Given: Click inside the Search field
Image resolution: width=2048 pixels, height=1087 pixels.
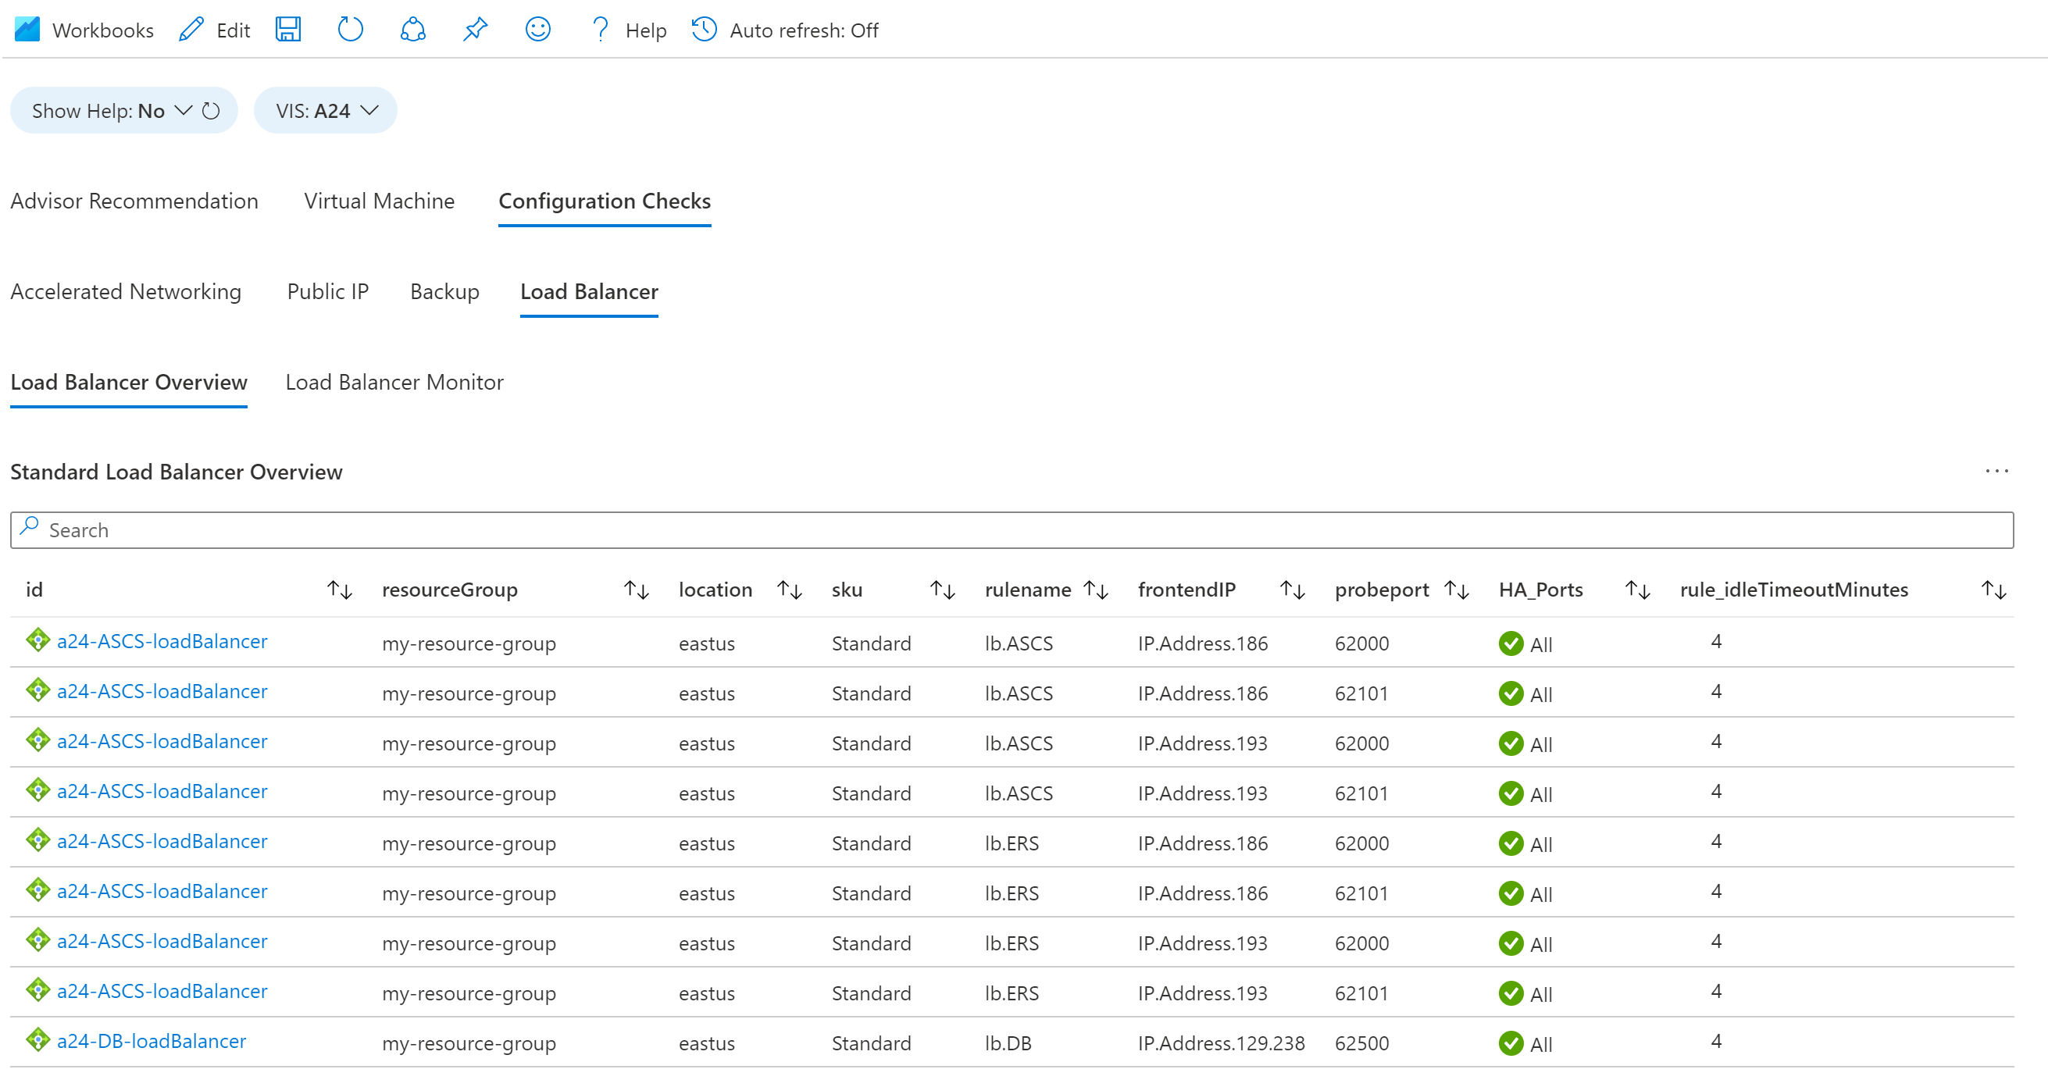Looking at the screenshot, I should tap(318, 529).
